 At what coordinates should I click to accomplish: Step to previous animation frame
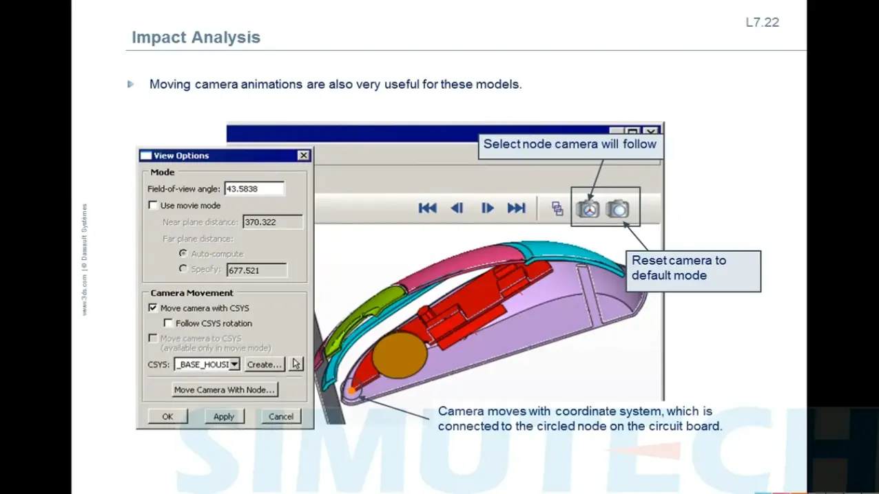click(x=457, y=208)
